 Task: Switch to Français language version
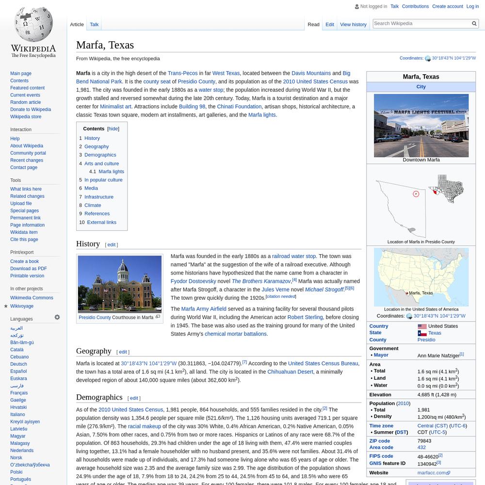point(19,393)
